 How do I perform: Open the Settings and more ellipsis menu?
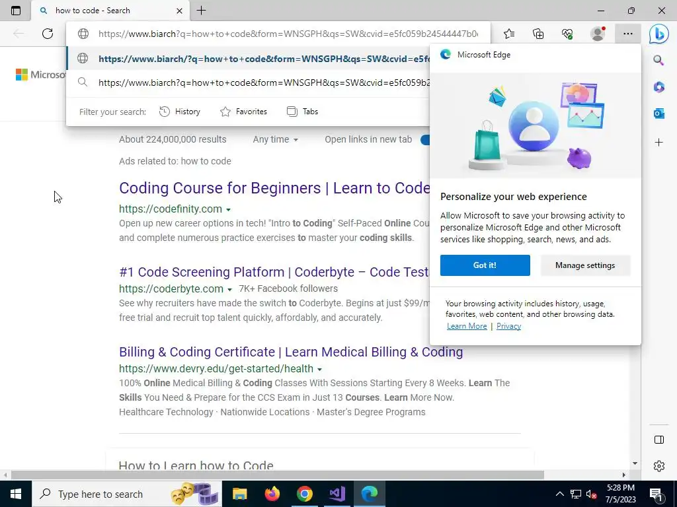click(628, 34)
